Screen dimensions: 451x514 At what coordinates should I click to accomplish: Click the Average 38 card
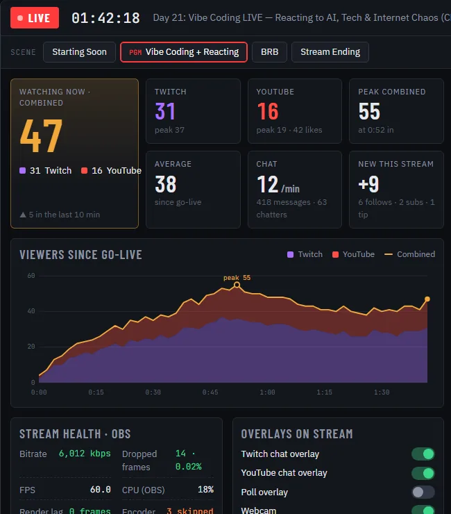194,190
